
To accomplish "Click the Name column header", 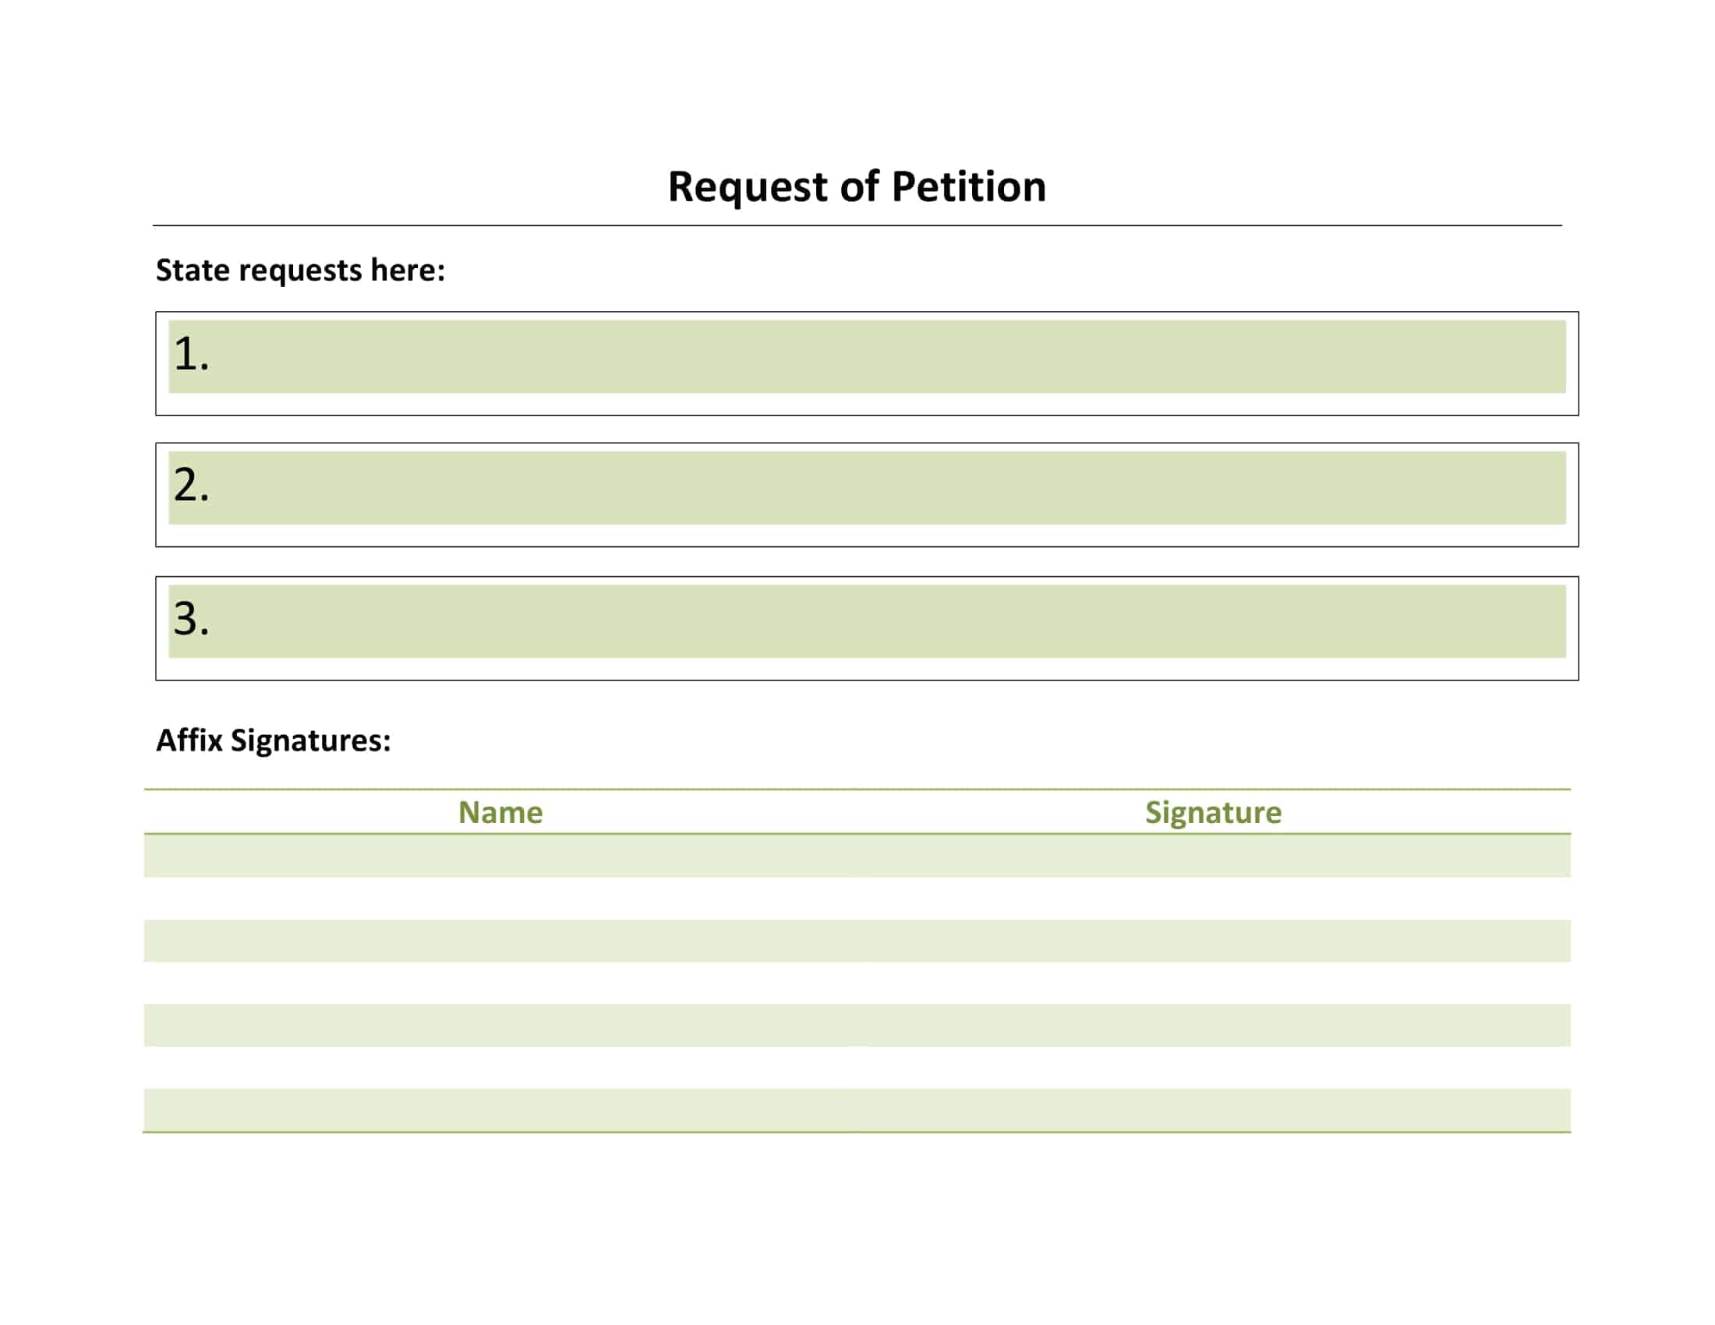I will tap(500, 812).
